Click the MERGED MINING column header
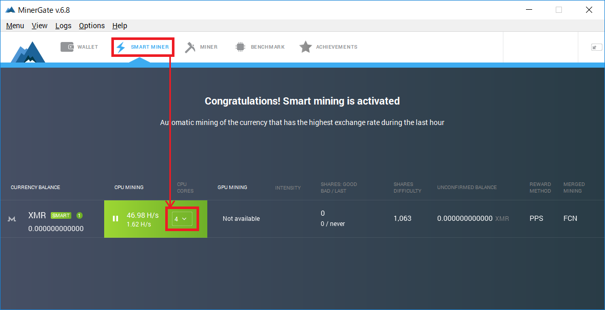The image size is (605, 310). 574,188
